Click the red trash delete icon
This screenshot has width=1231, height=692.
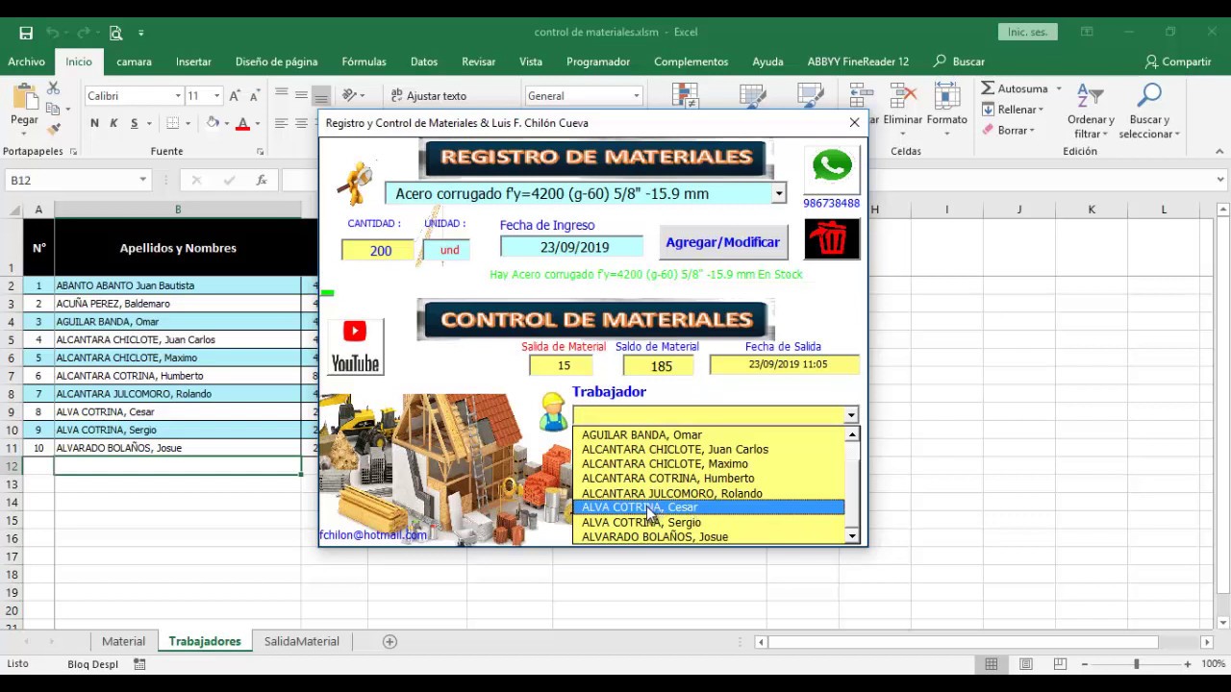coord(832,239)
